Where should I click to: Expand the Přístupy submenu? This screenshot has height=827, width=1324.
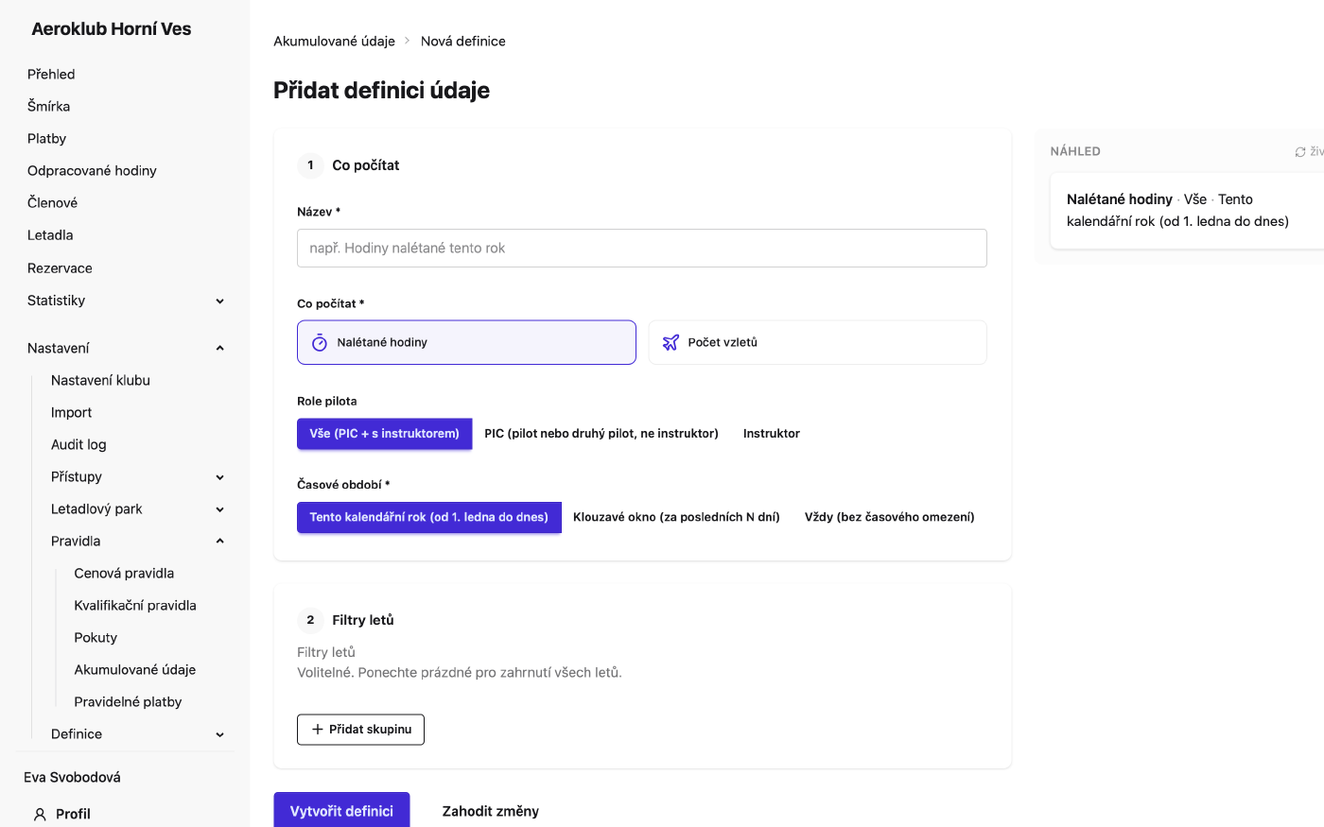click(x=219, y=477)
